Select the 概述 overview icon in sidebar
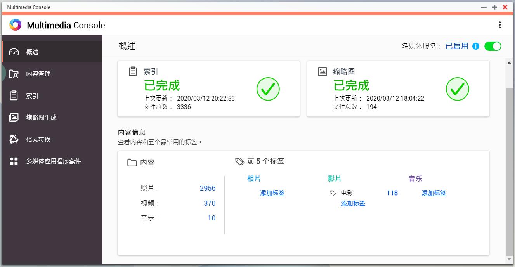Screen dimensions: 515x267 (x=14, y=51)
